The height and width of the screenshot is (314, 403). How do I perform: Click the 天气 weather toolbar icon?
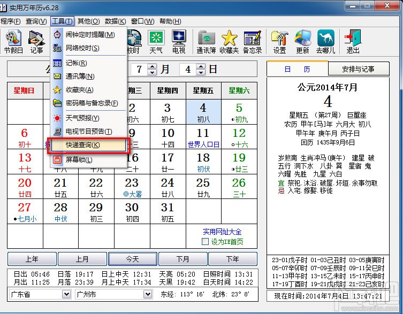click(156, 42)
